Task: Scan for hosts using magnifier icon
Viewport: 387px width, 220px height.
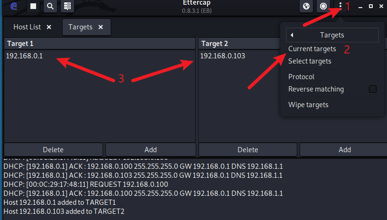Action: click(50, 6)
